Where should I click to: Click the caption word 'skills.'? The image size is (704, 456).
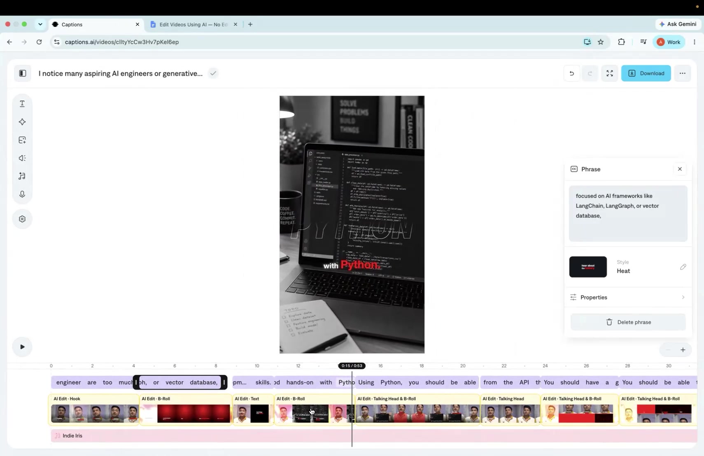263,382
